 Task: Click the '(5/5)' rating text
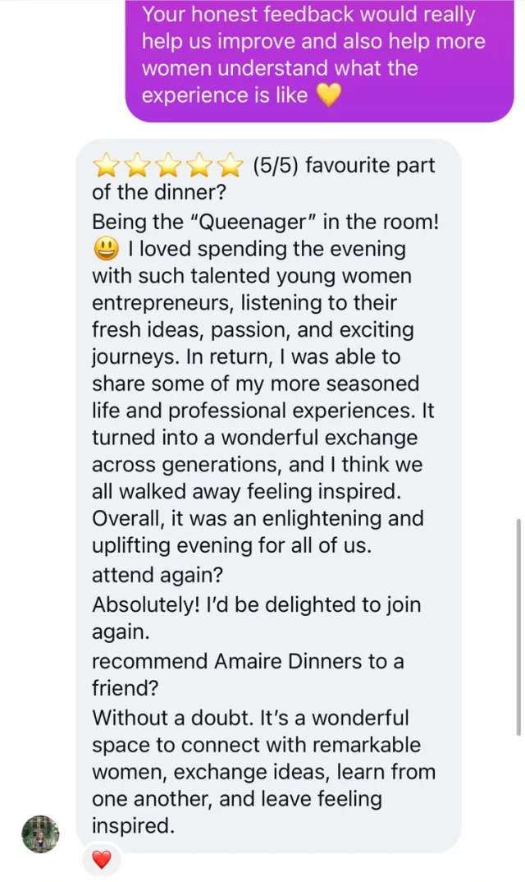pyautogui.click(x=276, y=165)
